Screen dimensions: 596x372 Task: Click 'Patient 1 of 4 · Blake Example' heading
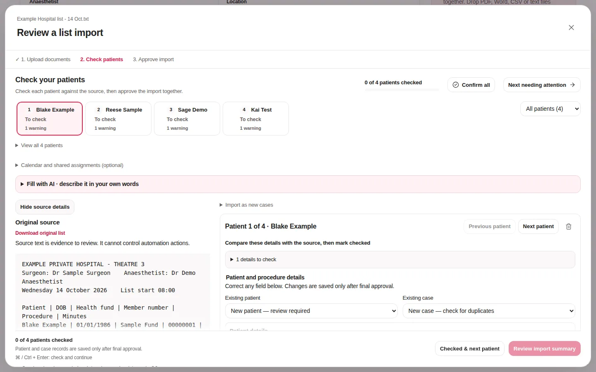[271, 227]
